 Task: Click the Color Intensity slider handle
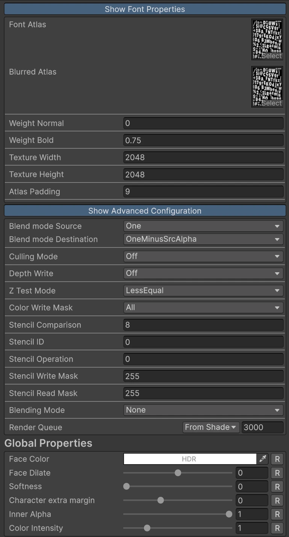click(147, 528)
